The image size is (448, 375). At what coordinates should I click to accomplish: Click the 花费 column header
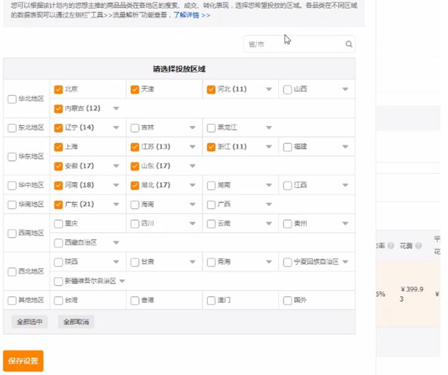[x=406, y=246]
